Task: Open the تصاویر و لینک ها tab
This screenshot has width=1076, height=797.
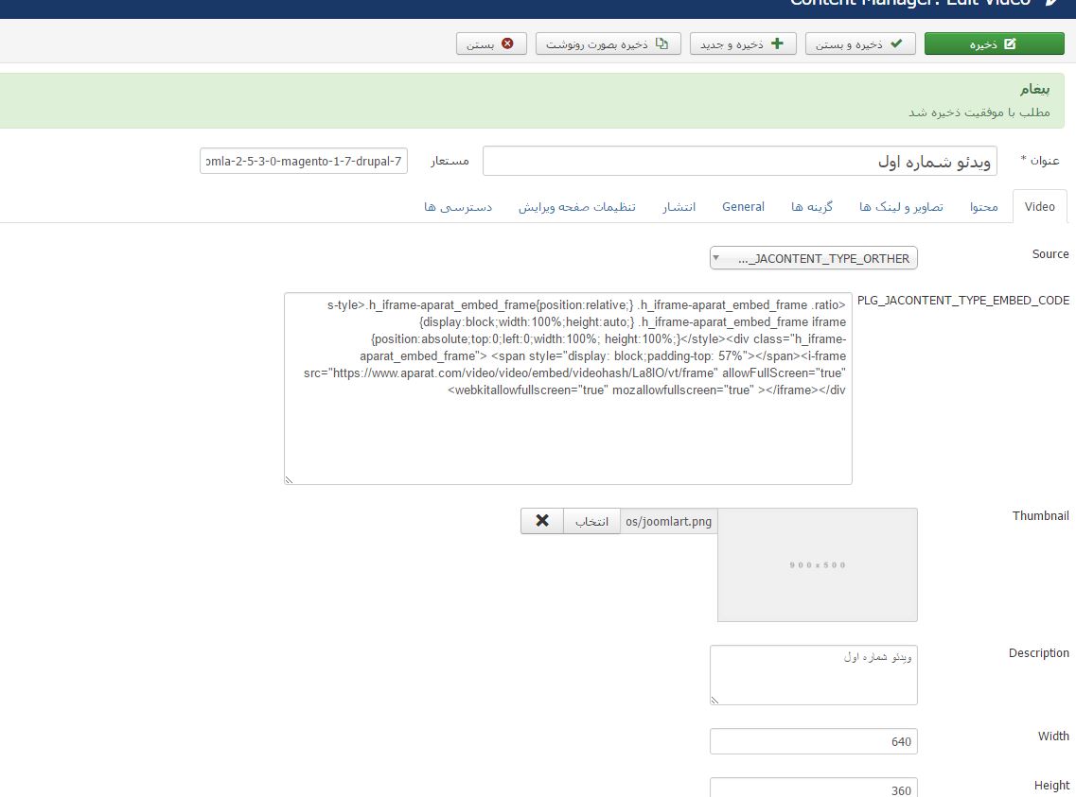Action: pyautogui.click(x=901, y=207)
